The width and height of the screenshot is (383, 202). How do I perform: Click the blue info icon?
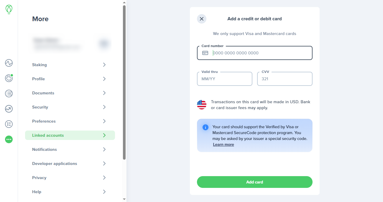pos(206,127)
